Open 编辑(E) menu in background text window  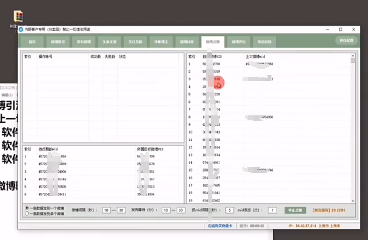click(7, 95)
